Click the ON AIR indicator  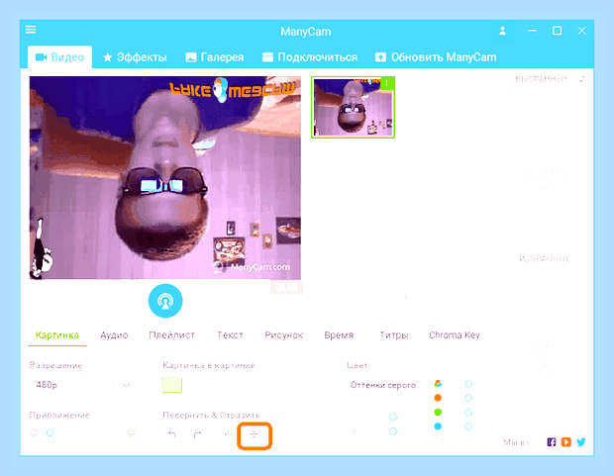[x=286, y=288]
